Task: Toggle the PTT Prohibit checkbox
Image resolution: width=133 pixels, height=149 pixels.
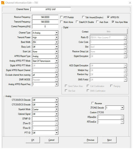Action: [61, 17]
